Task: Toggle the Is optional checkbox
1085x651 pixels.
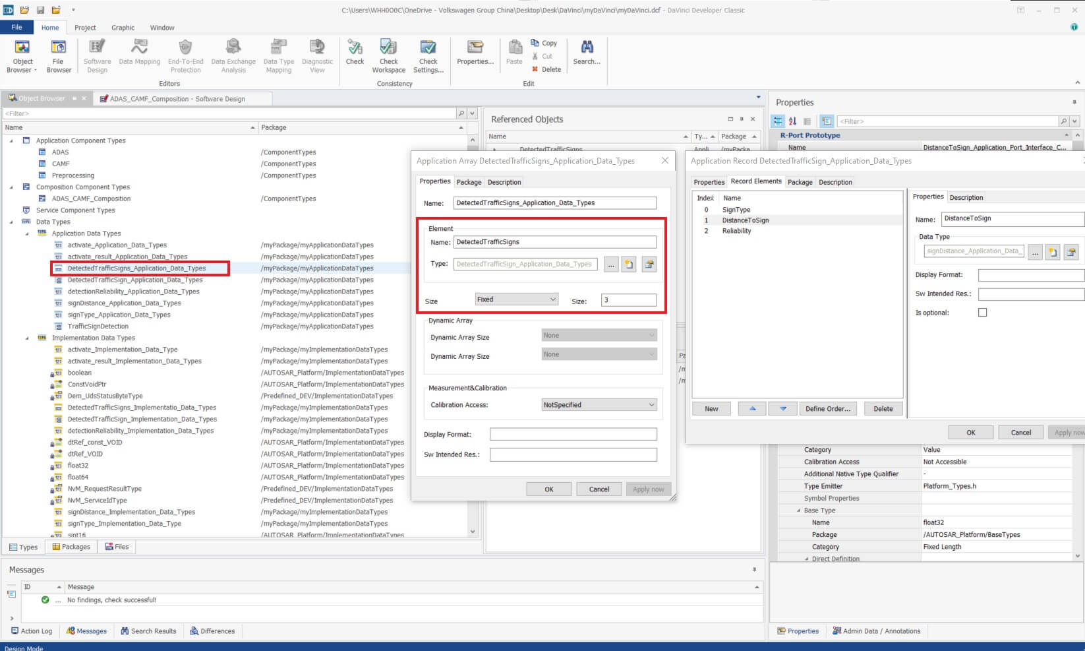Action: (x=982, y=313)
